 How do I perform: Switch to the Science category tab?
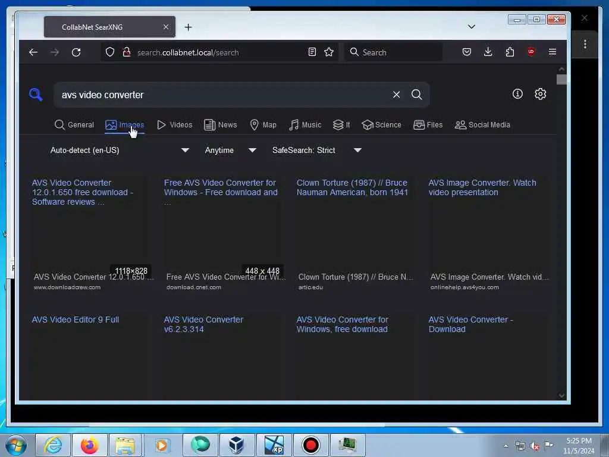tap(381, 125)
